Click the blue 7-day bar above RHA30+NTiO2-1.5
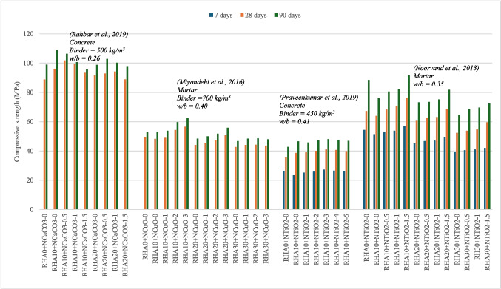The width and height of the screenshot is (501, 289). coord(485,179)
